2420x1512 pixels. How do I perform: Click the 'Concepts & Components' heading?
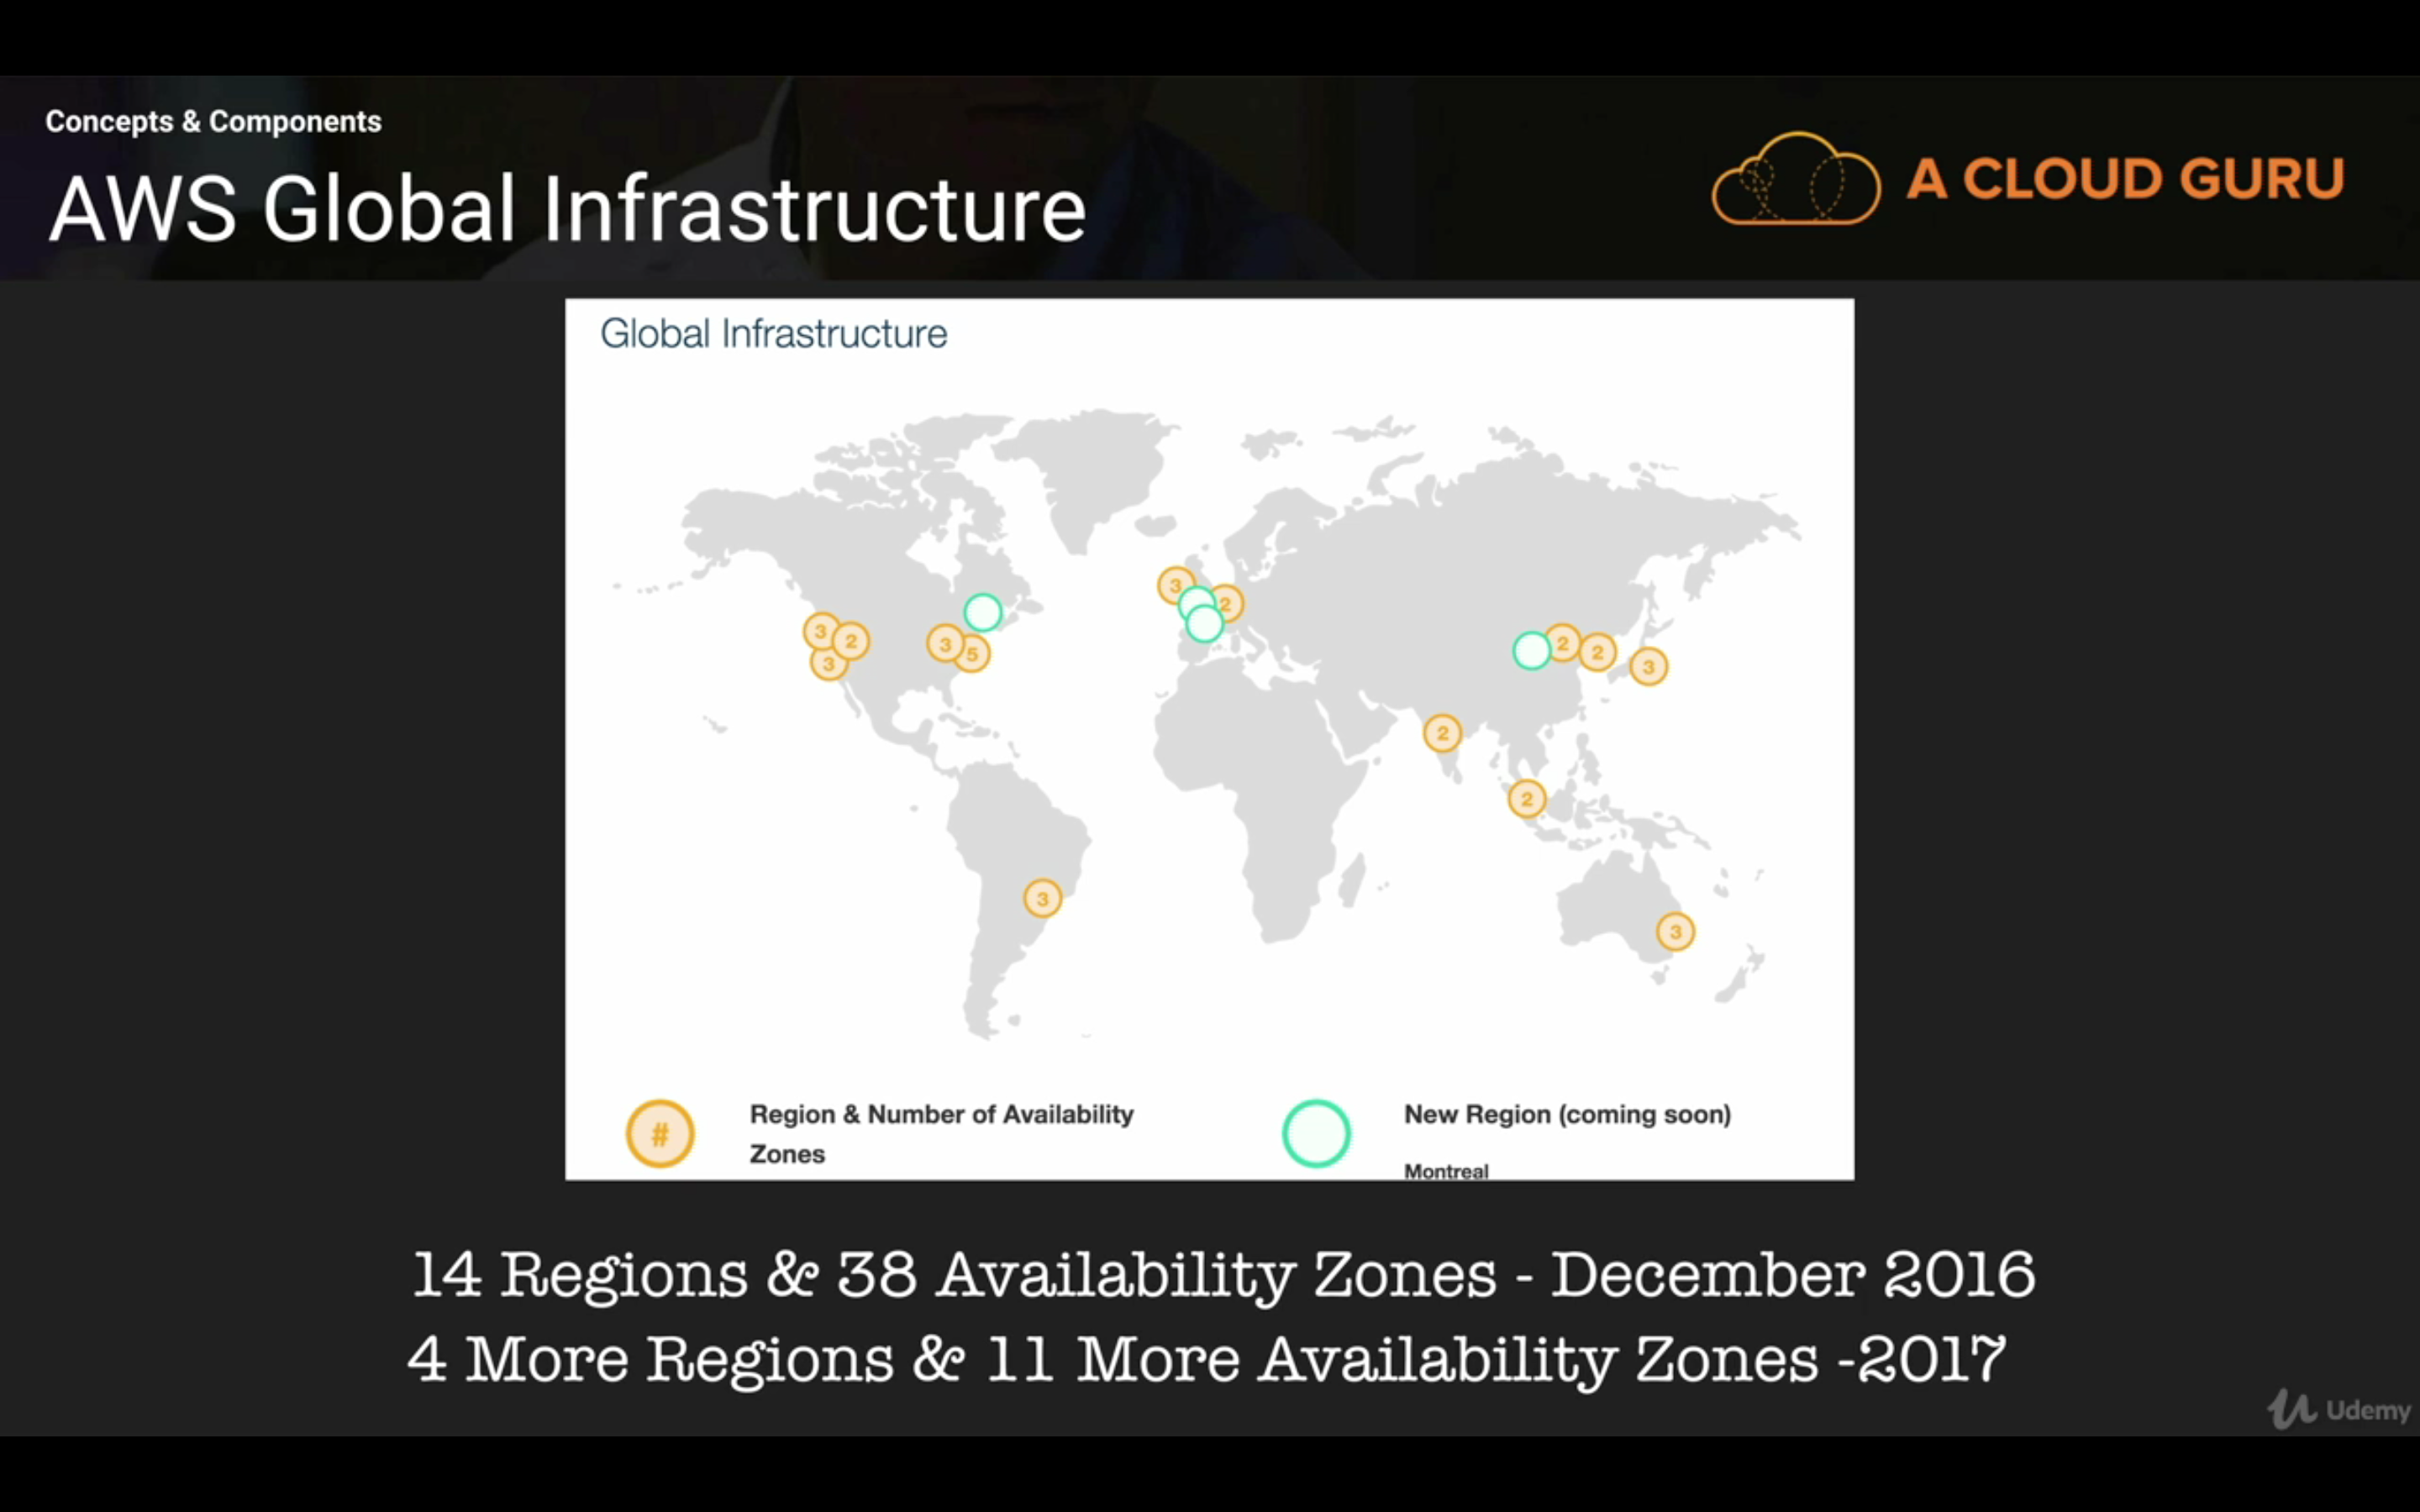213,121
